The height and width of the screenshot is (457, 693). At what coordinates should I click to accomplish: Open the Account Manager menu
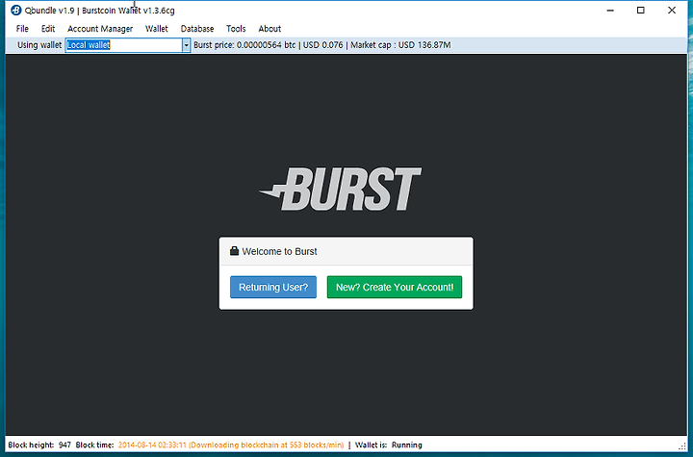[x=100, y=29]
